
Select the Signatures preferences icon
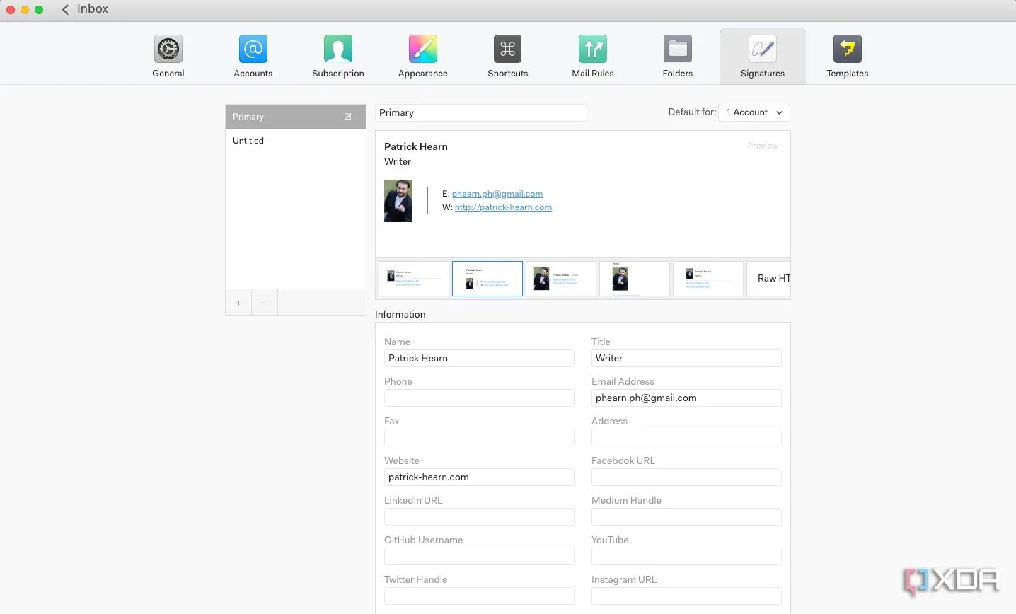tap(763, 49)
